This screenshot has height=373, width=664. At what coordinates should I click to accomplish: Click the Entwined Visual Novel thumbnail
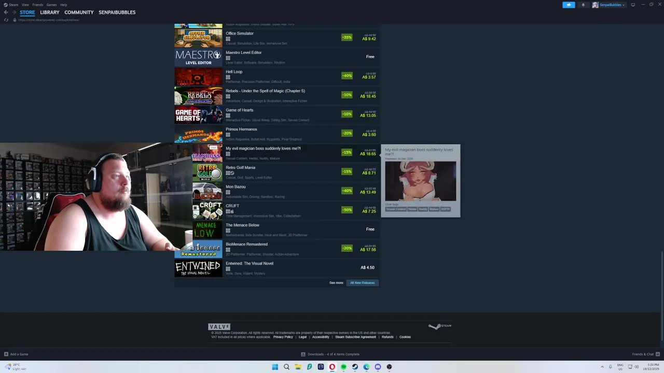point(198,268)
